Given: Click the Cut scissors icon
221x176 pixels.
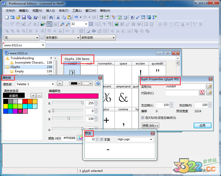Looking at the screenshot, I should click(58, 17).
